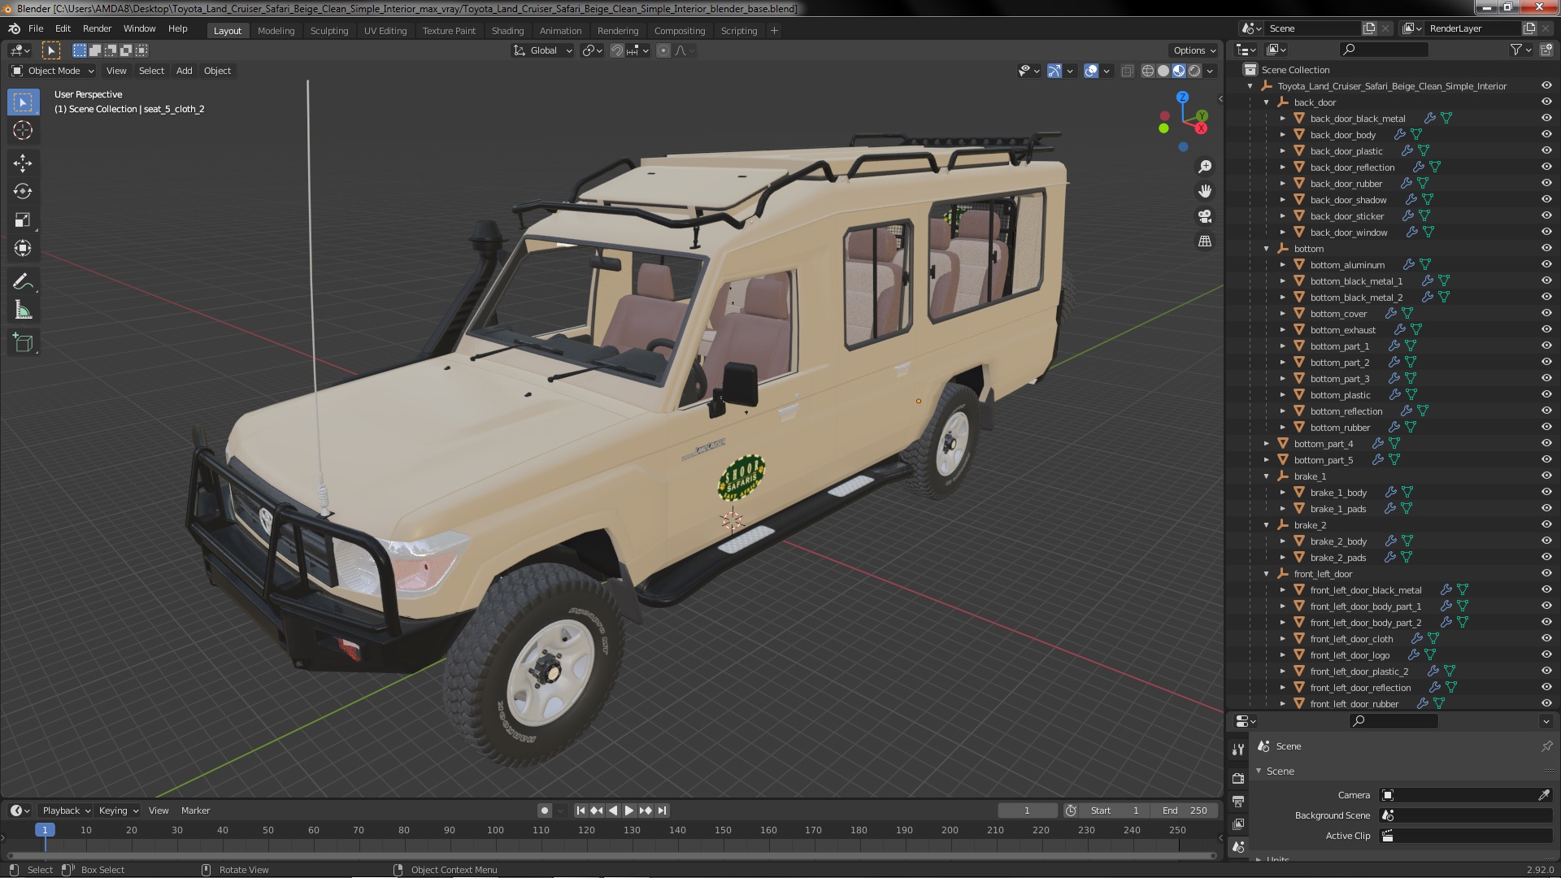Viewport: 1561px width, 878px height.
Task: Switch to rendered viewport shading
Action: [1194, 71]
